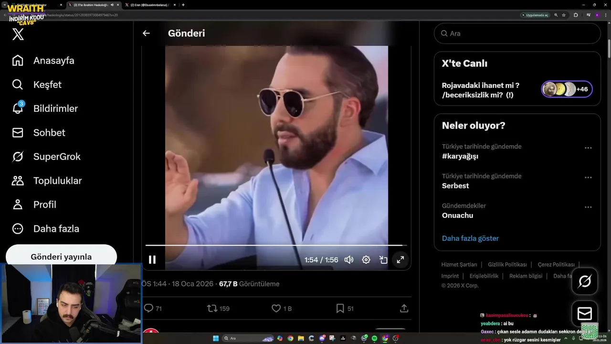Open Profil page
Image resolution: width=611 pixels, height=344 pixels.
(34, 204)
